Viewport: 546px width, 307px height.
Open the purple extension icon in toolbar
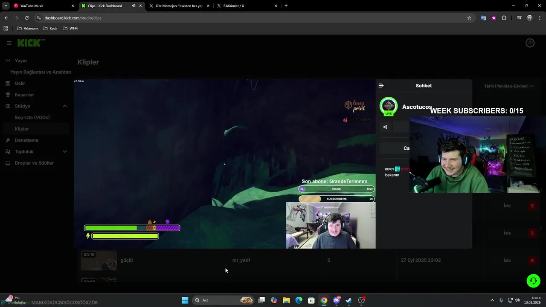tap(494, 18)
